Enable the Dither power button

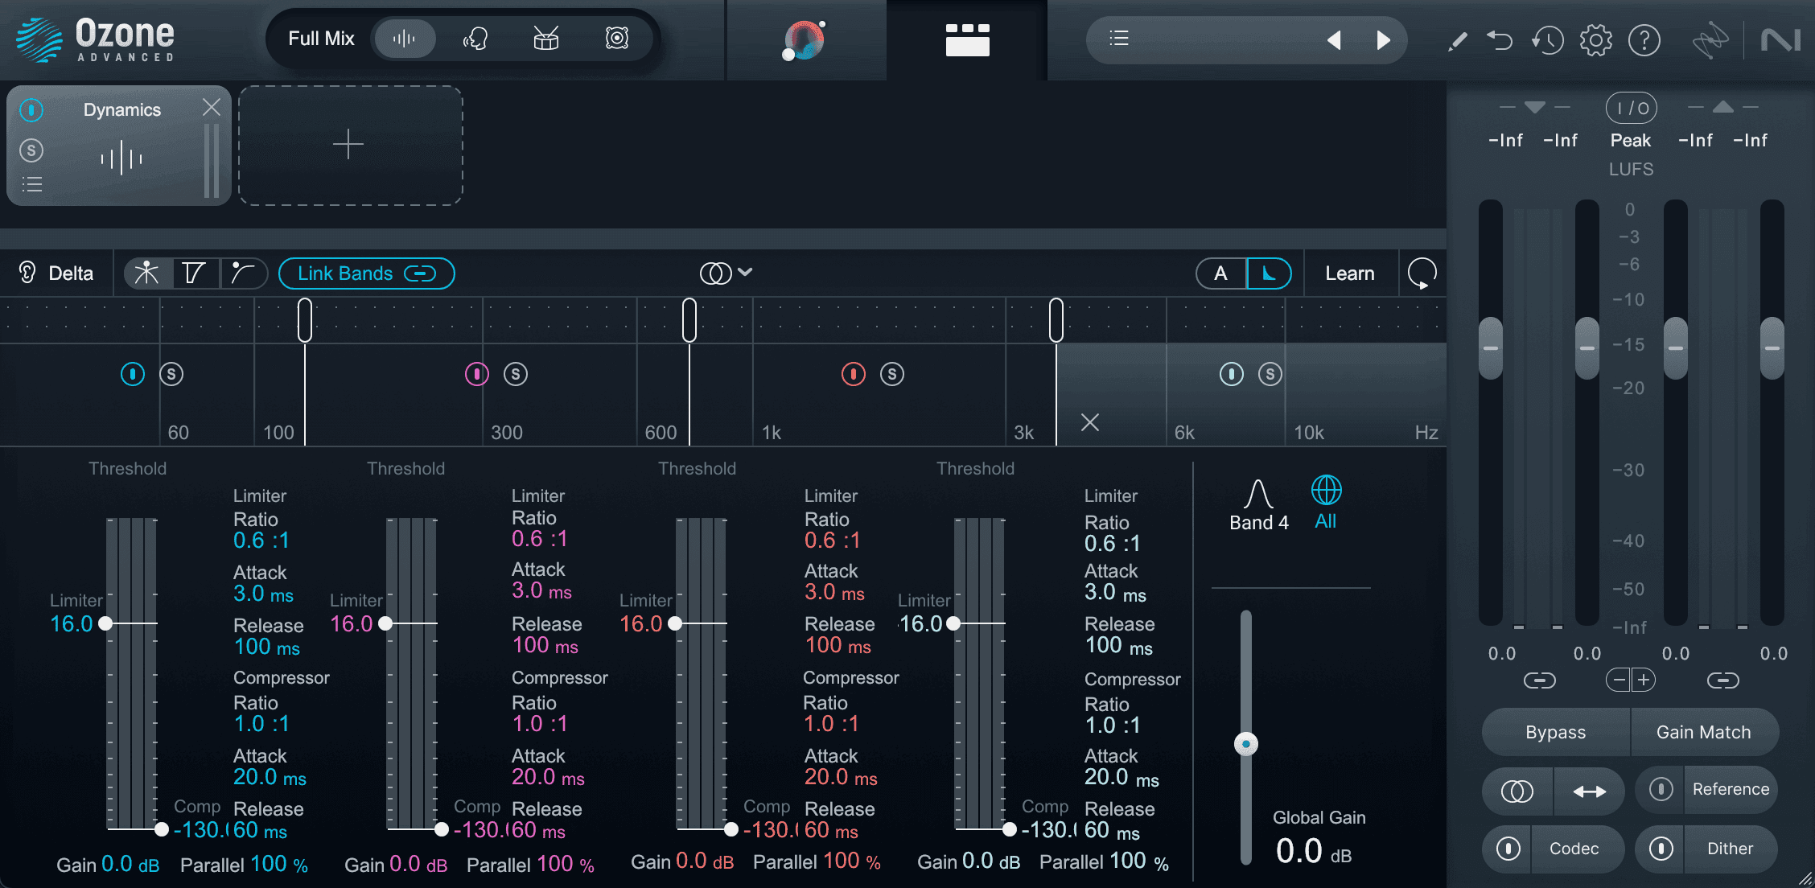pos(1661,849)
